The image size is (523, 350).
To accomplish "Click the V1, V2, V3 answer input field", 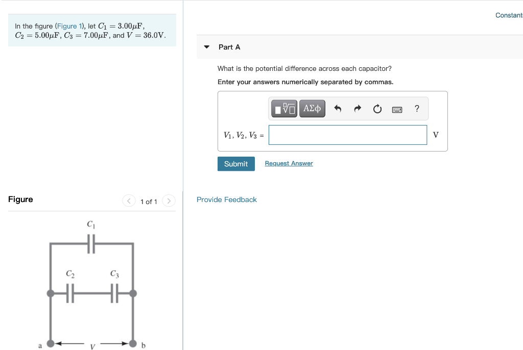I will point(347,135).
